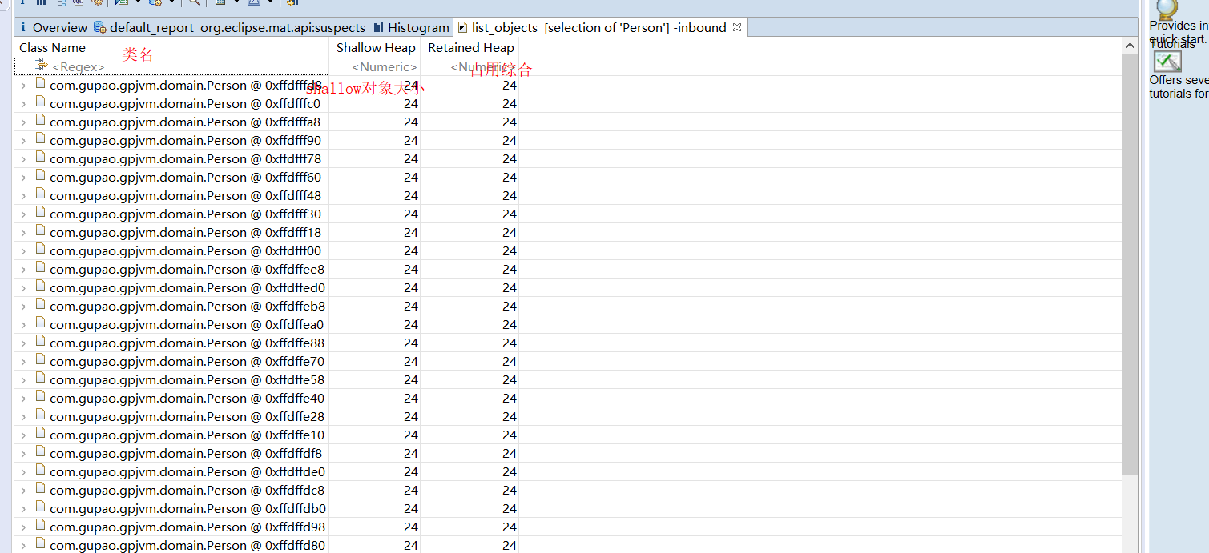
Task: Click Retained Heap value 24 for 0xffdffdc8
Action: point(510,490)
